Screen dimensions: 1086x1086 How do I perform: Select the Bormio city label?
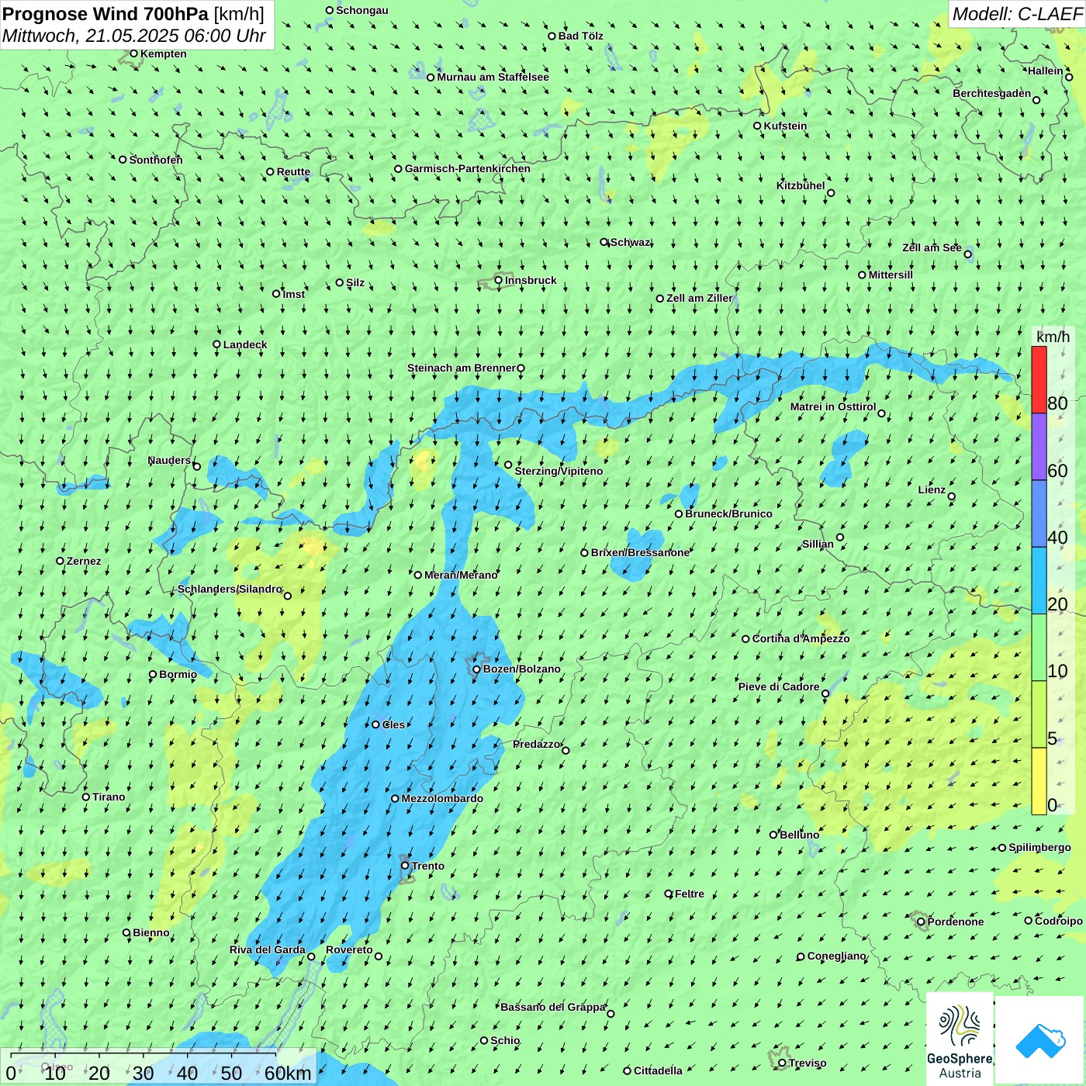pos(178,674)
